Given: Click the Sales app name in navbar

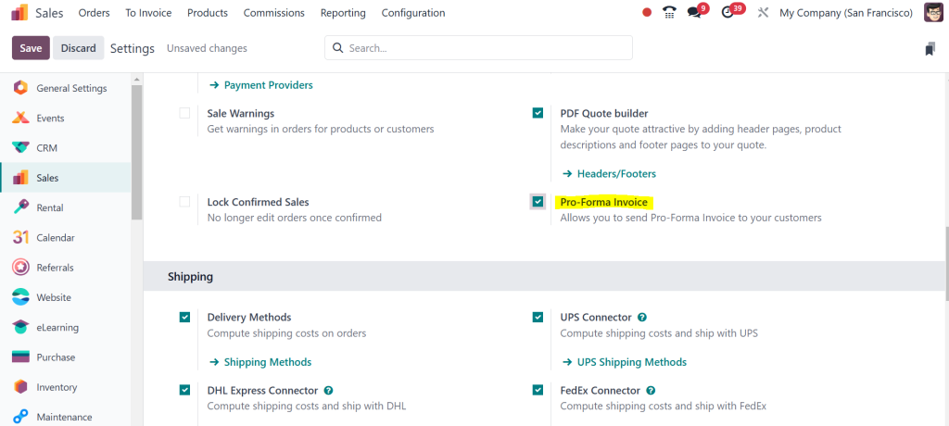Looking at the screenshot, I should [49, 13].
